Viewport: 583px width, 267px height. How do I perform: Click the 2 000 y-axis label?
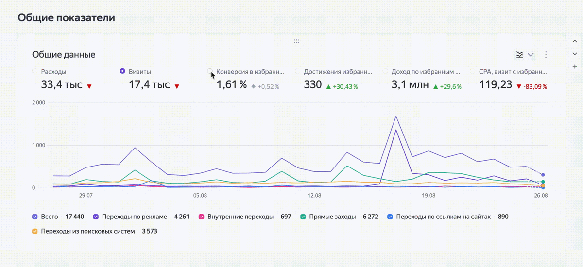point(39,103)
